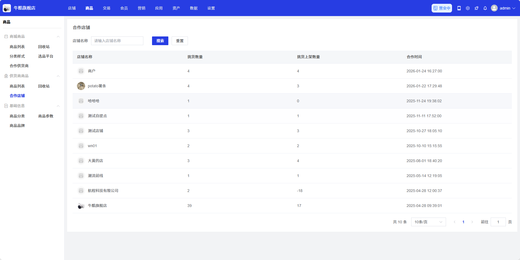This screenshot has height=260, width=520.
Task: Collapse the 基础信息 sidebar group
Action: (58, 106)
